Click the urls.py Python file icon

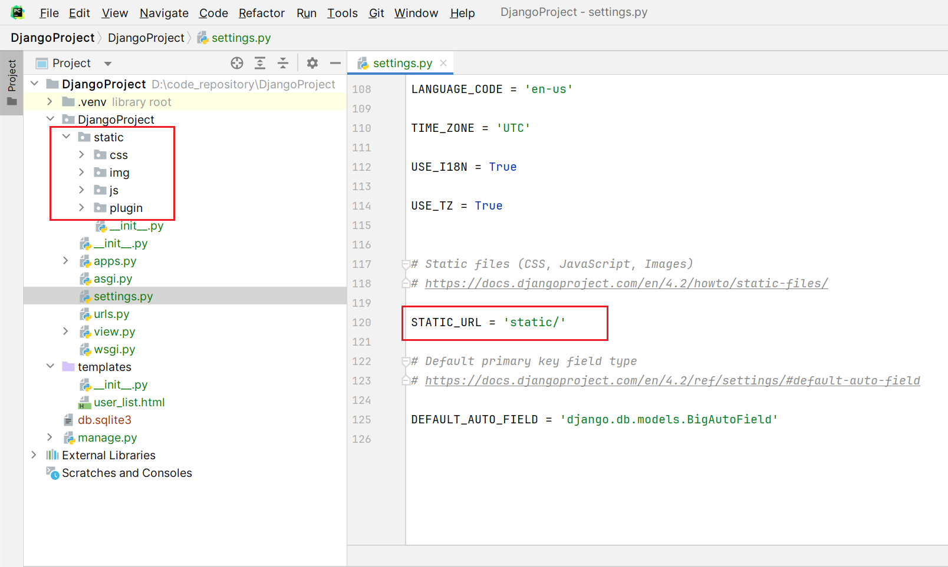(x=85, y=314)
